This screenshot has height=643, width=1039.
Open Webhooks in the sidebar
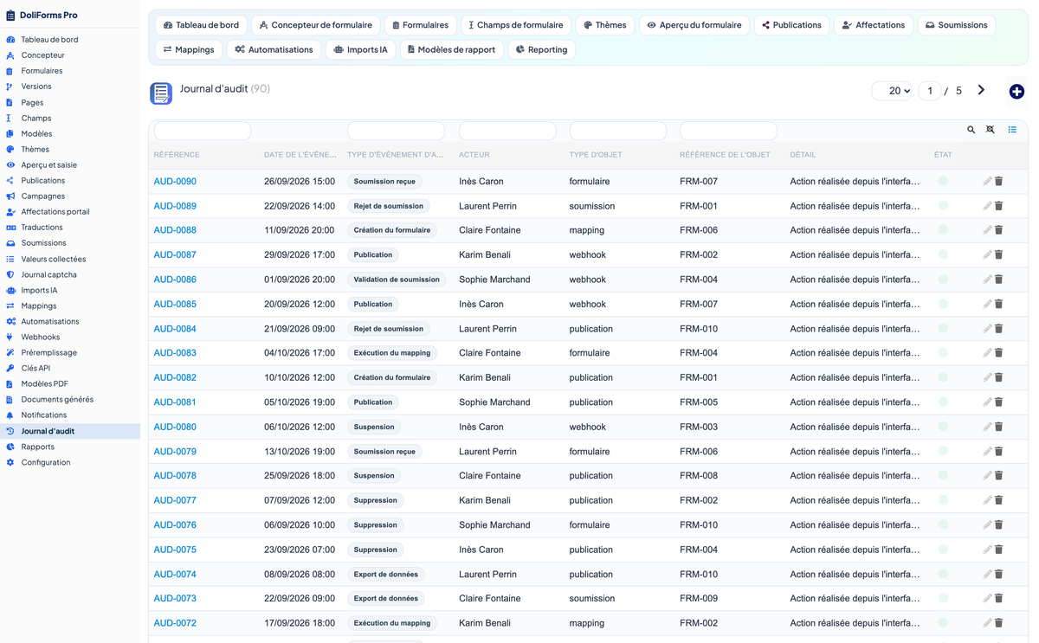pyautogui.click(x=41, y=337)
